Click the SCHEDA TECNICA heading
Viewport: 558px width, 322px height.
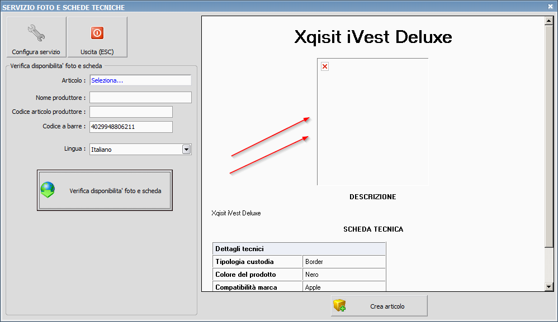(x=373, y=229)
